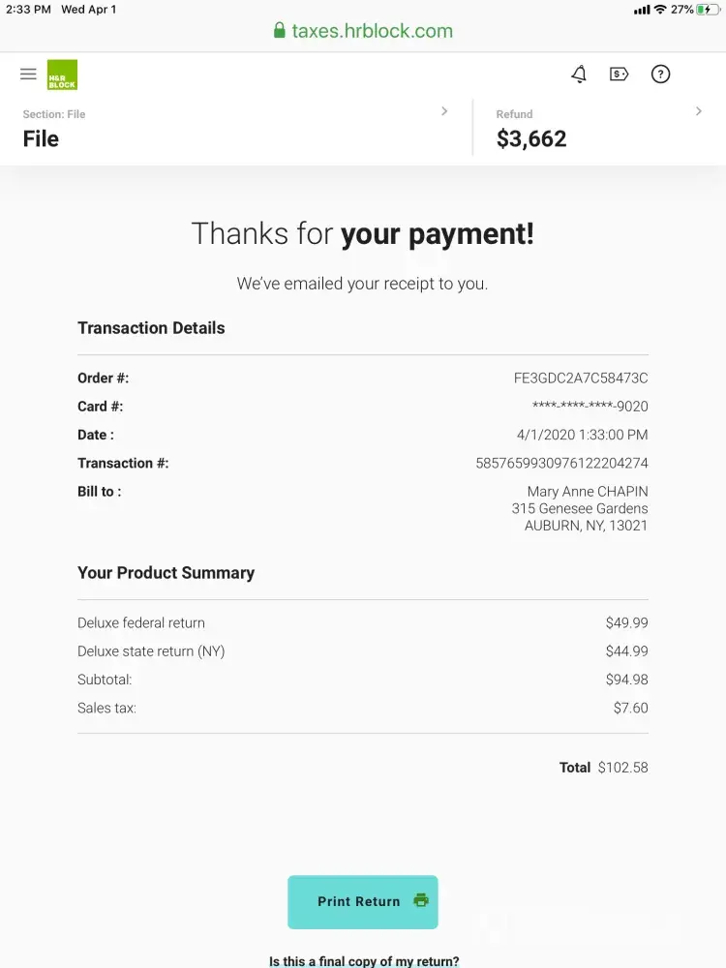
Task: Open "Is this a final copy" link
Action: pyautogui.click(x=364, y=961)
